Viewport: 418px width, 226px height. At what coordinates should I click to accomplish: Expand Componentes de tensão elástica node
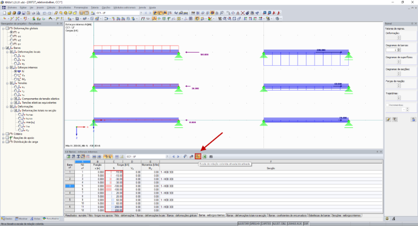12,99
